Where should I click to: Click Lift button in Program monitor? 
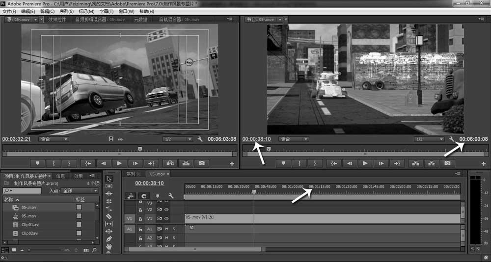pyautogui.click(x=415, y=163)
